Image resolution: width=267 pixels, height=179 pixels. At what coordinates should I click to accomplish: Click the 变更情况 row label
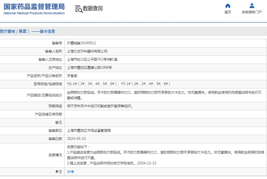pos(55,155)
